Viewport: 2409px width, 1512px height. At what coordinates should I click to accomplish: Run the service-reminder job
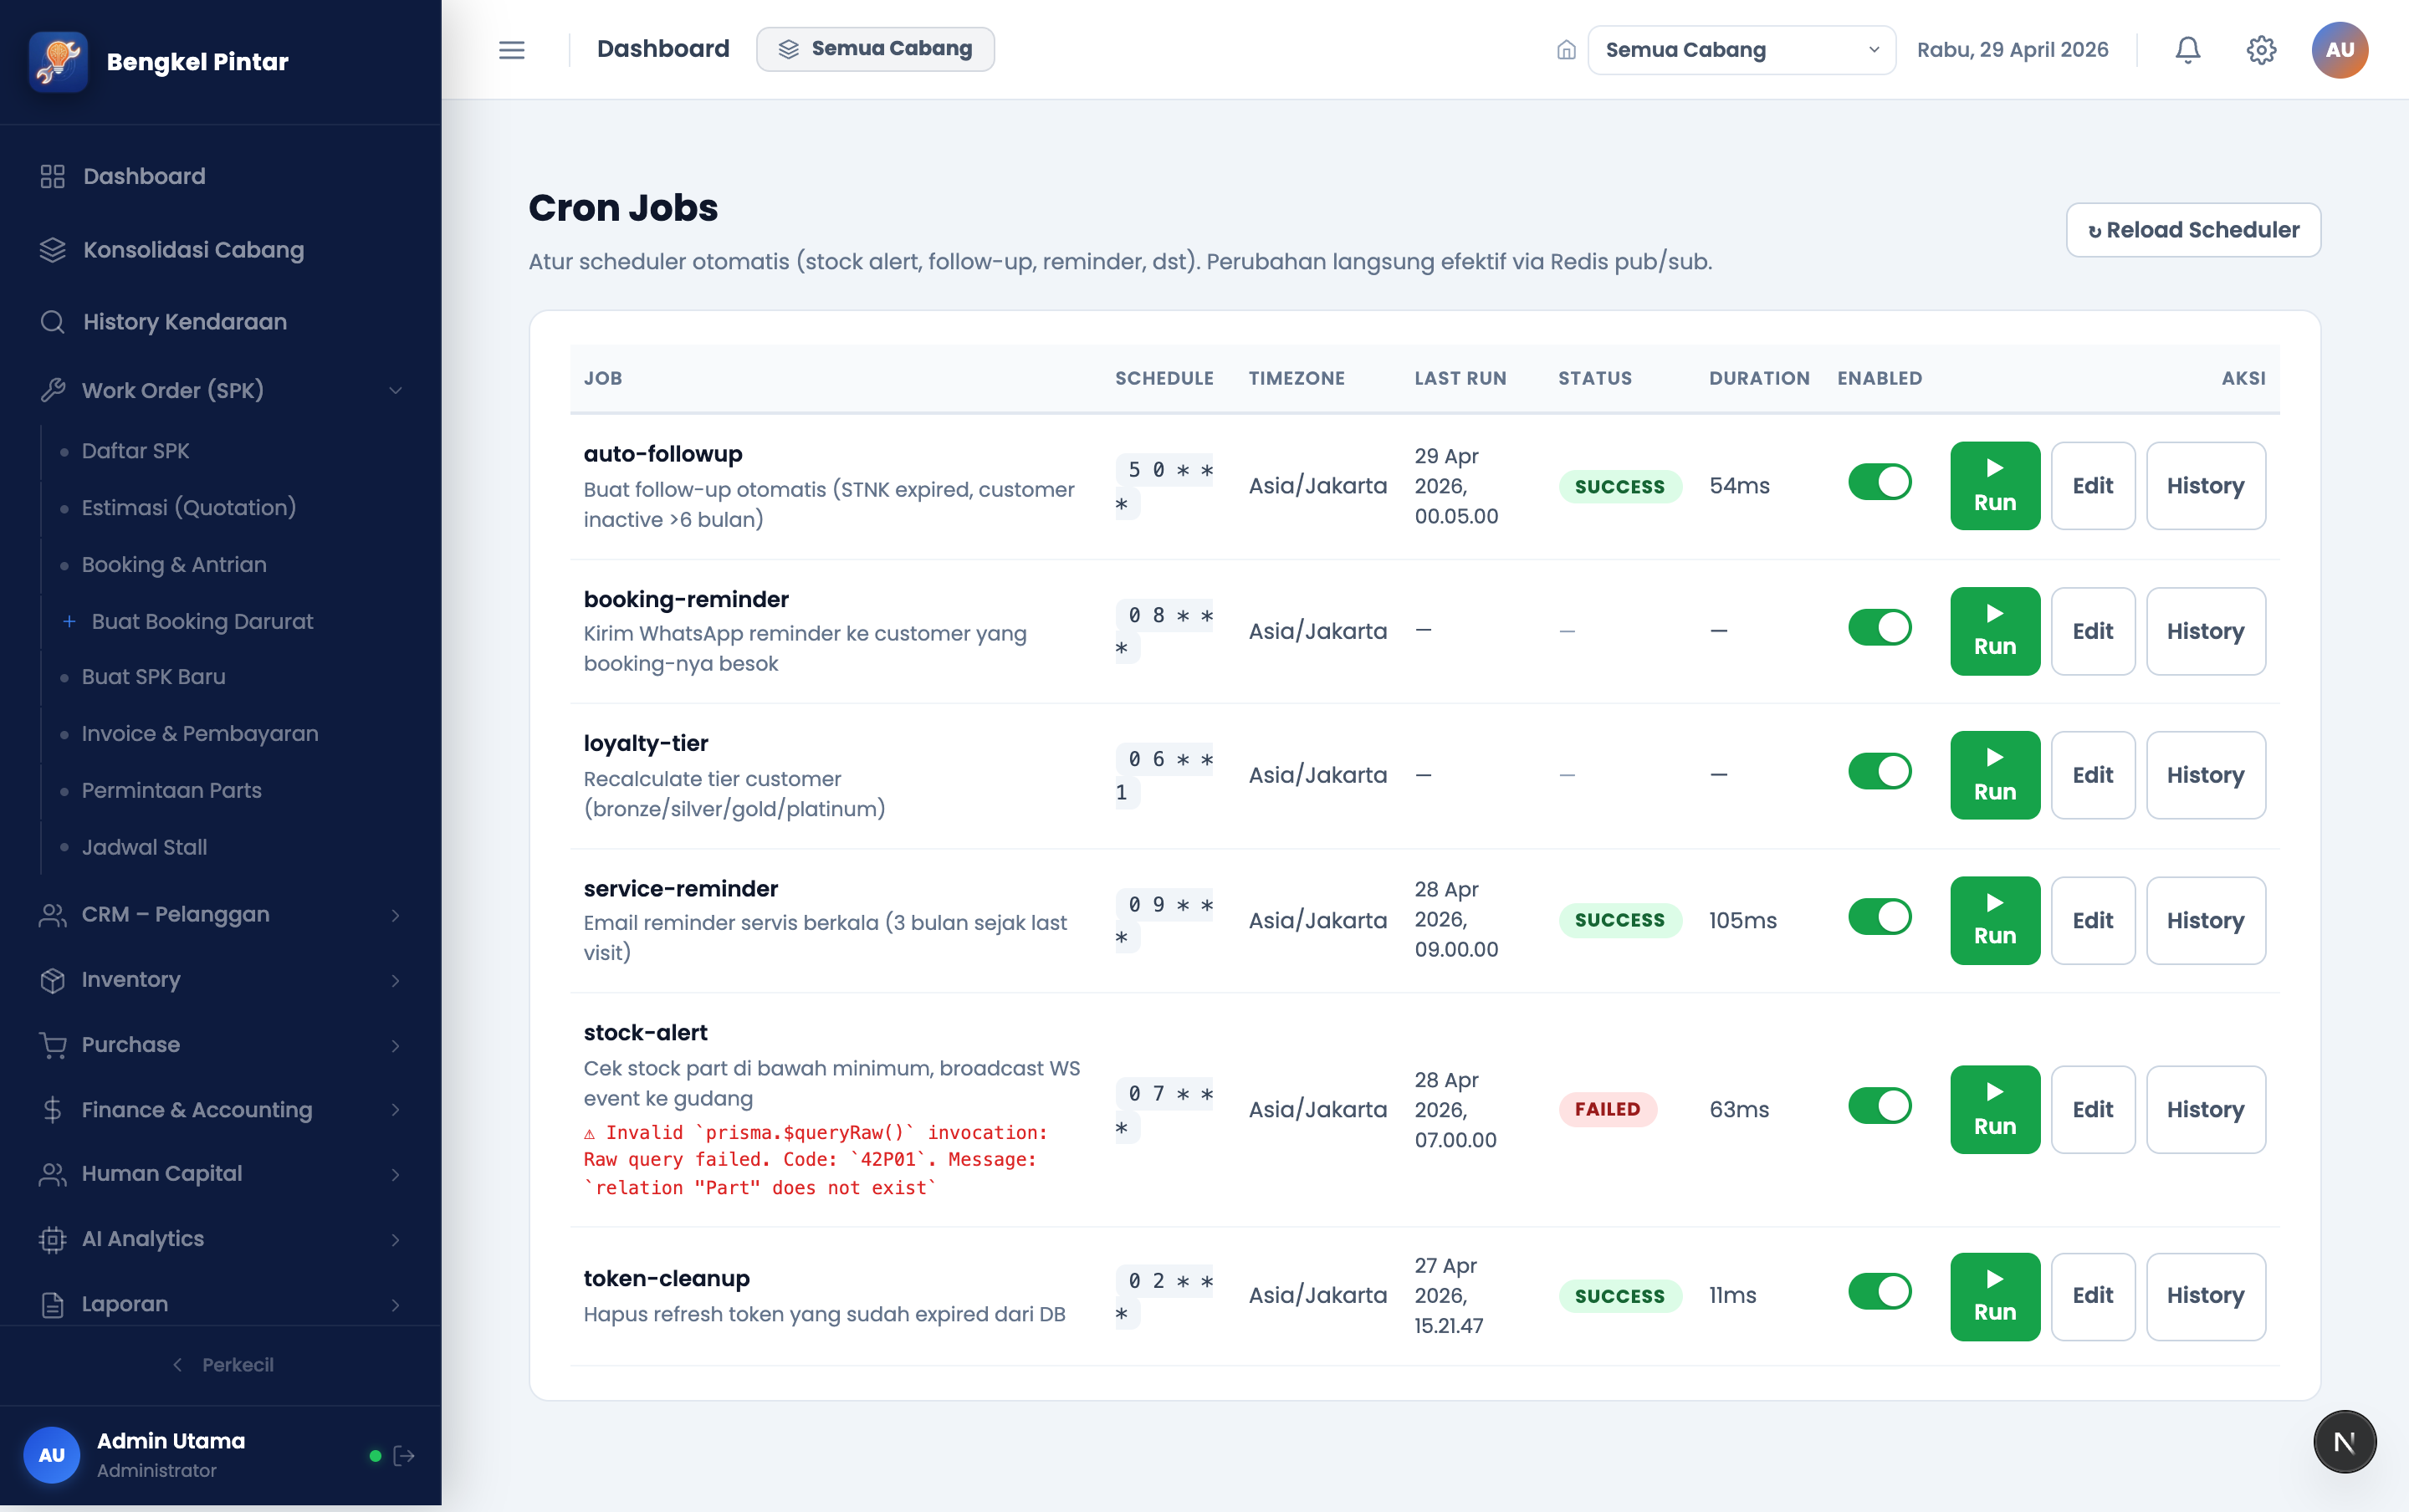click(1994, 920)
